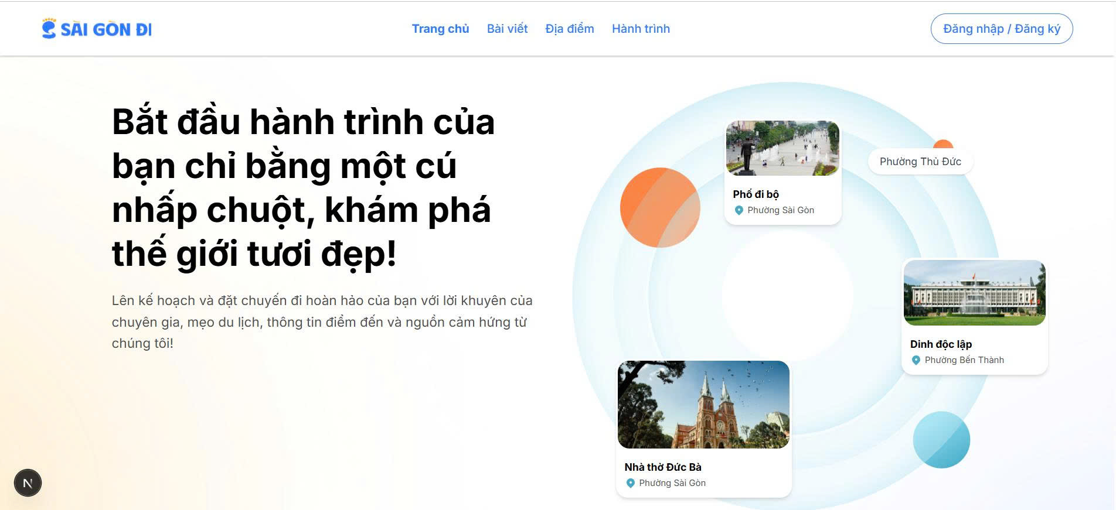This screenshot has height=510, width=1116.
Task: Go to the Trang chủ tab
Action: [440, 29]
